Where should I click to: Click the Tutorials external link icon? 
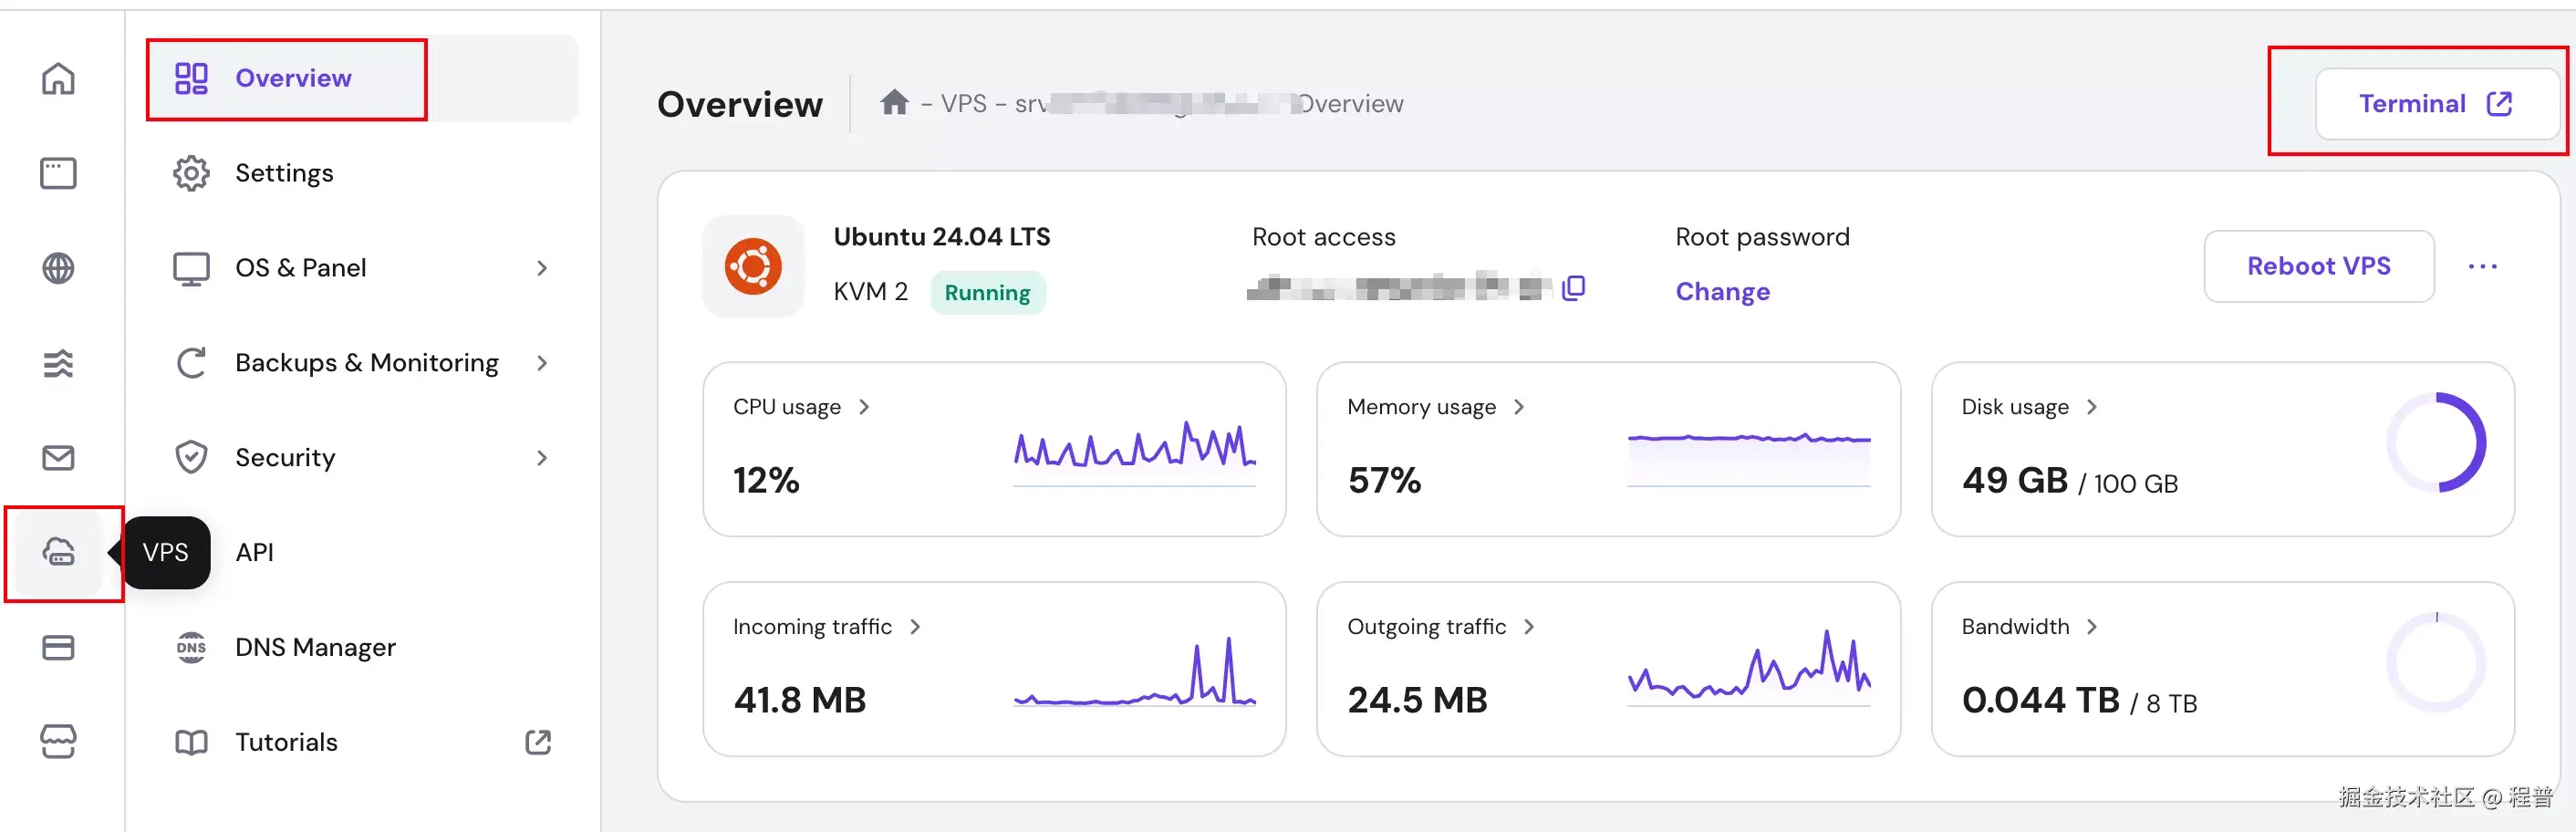[x=538, y=742]
